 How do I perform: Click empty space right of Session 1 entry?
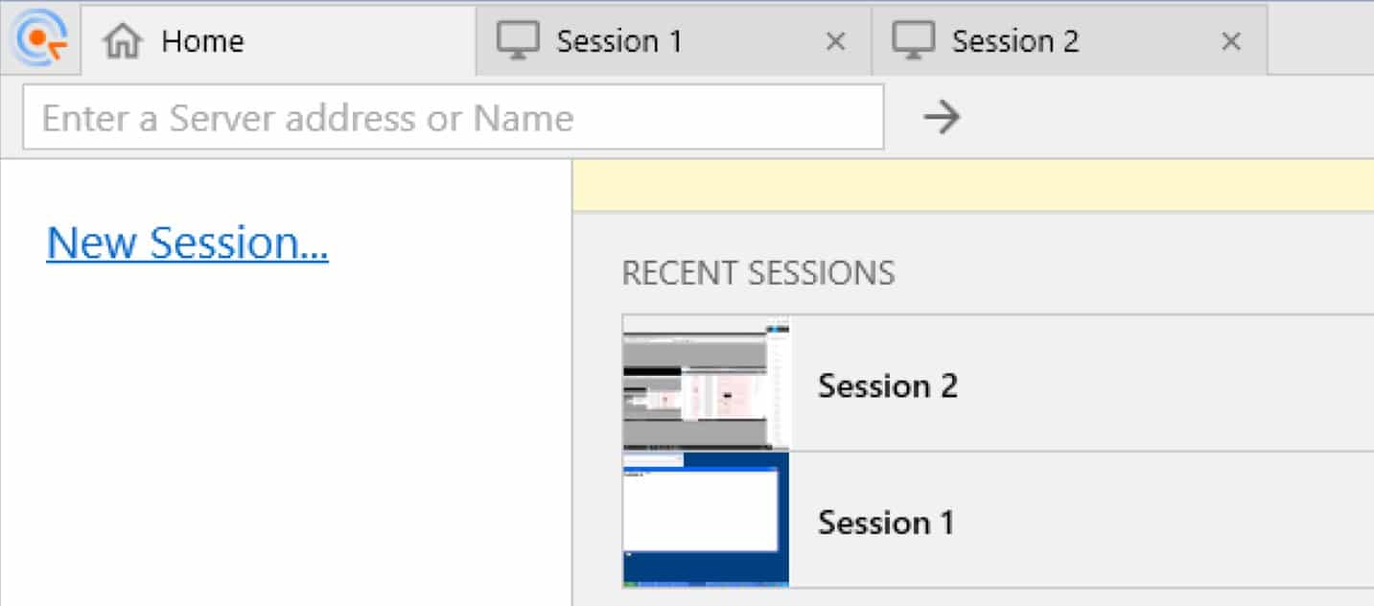click(1164, 520)
